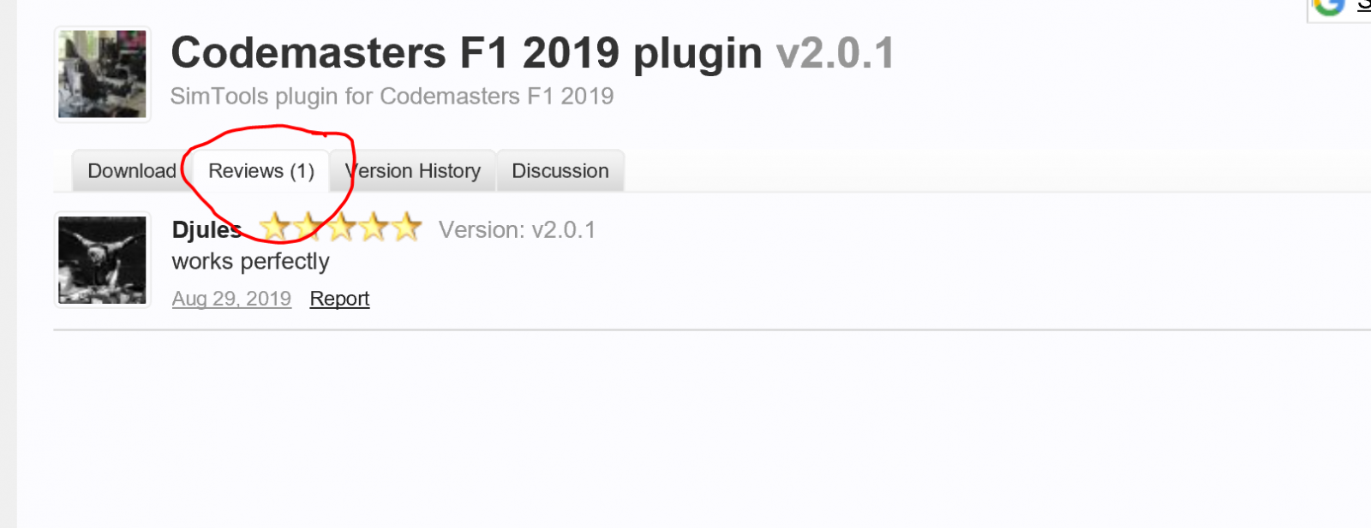Click the SimTools plugin tagline text
1371x528 pixels.
tap(392, 96)
